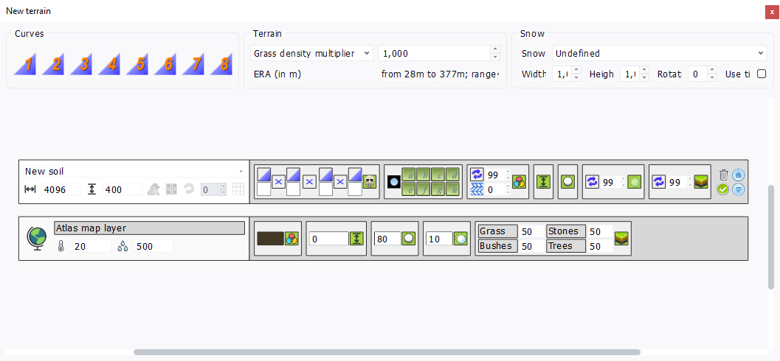Toggle the green checkmark on New soil layer
780x361 pixels.
(x=723, y=189)
